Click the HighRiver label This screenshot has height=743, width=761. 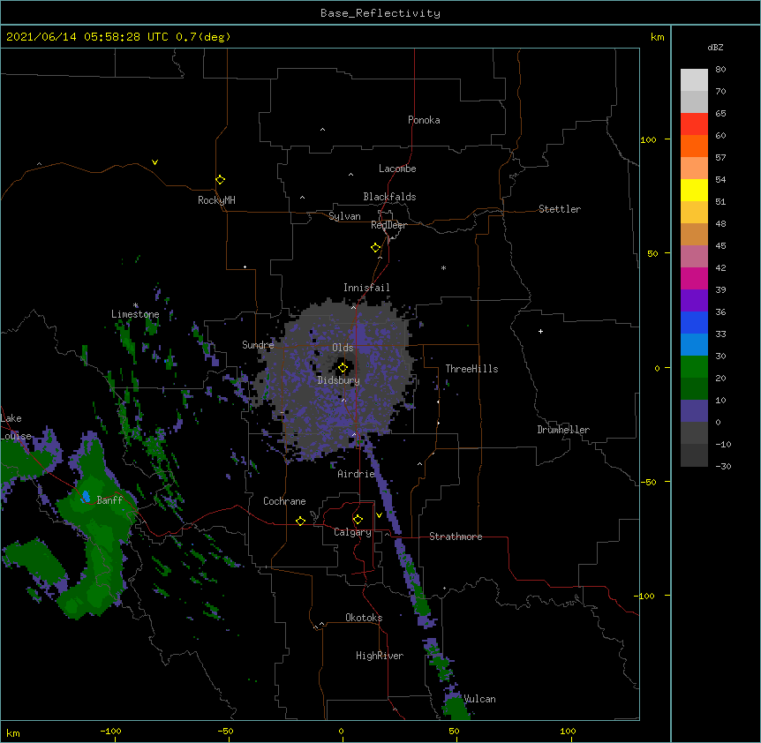tap(380, 656)
